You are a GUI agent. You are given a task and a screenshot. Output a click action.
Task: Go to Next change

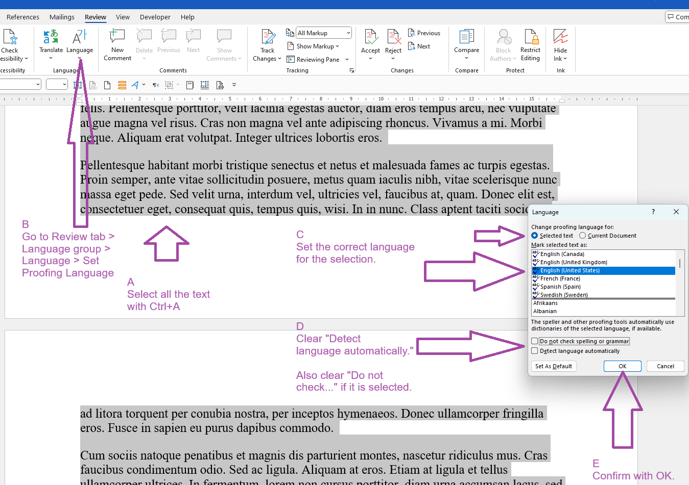tap(419, 46)
